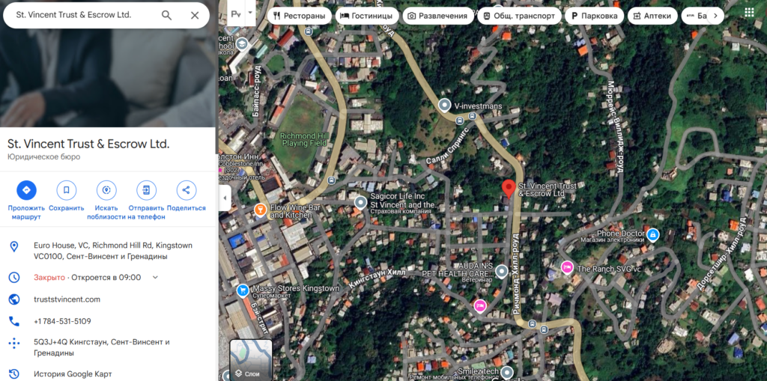767x381 pixels.
Task: Click the Сохранить bookmark icon
Action: click(67, 190)
